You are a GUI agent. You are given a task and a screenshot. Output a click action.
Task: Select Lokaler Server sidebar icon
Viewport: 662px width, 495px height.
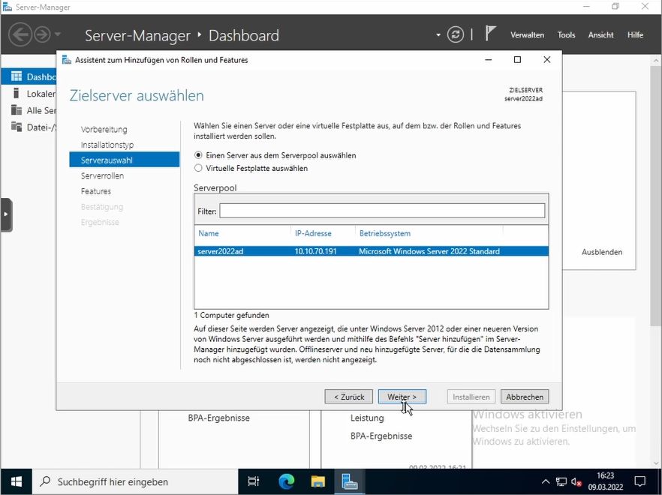click(16, 93)
